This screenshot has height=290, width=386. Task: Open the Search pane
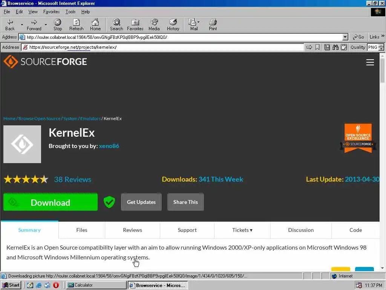pyautogui.click(x=116, y=25)
